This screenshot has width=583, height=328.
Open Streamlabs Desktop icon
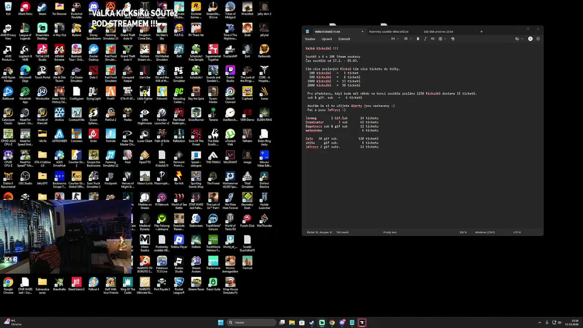(42, 31)
